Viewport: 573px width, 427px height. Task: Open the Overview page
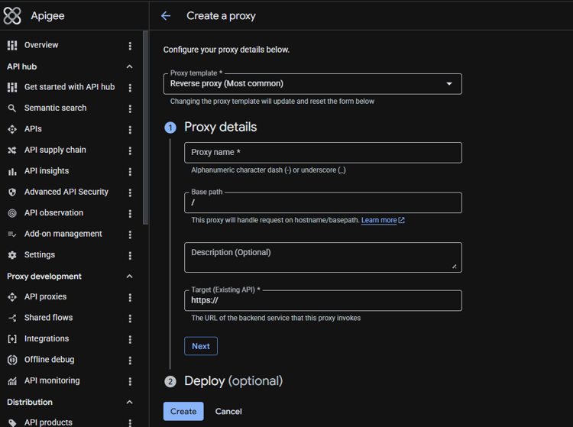click(x=41, y=45)
